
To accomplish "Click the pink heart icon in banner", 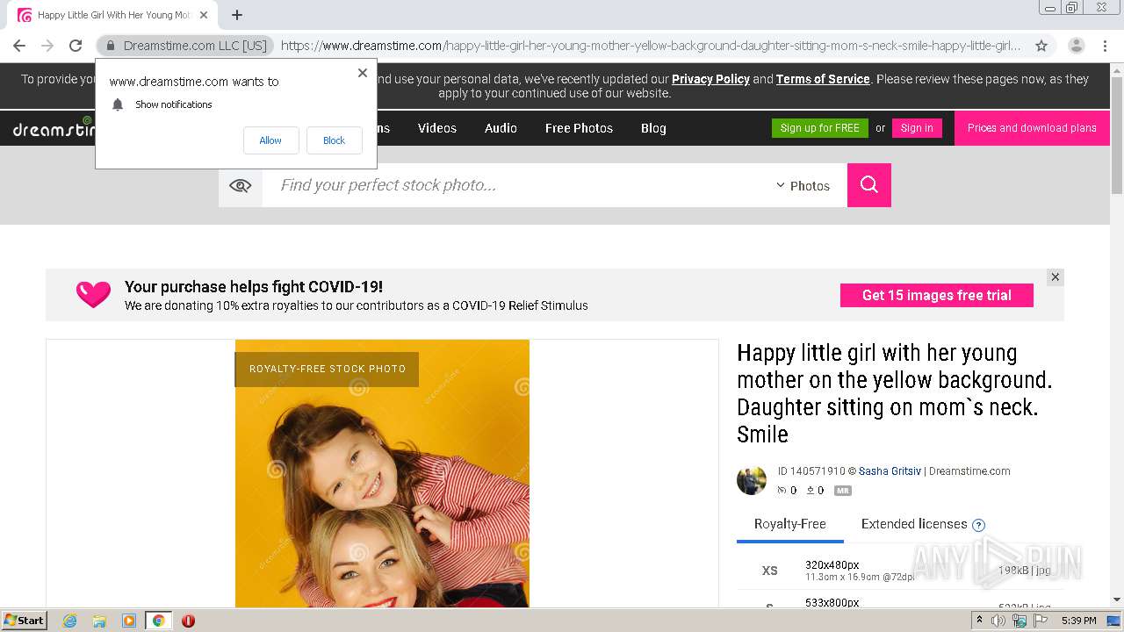I will (x=93, y=294).
